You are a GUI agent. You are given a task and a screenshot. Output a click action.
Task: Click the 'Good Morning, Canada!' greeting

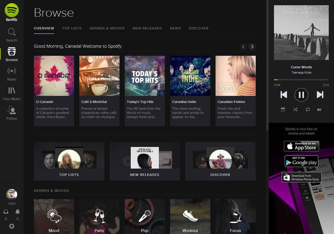coord(78,46)
